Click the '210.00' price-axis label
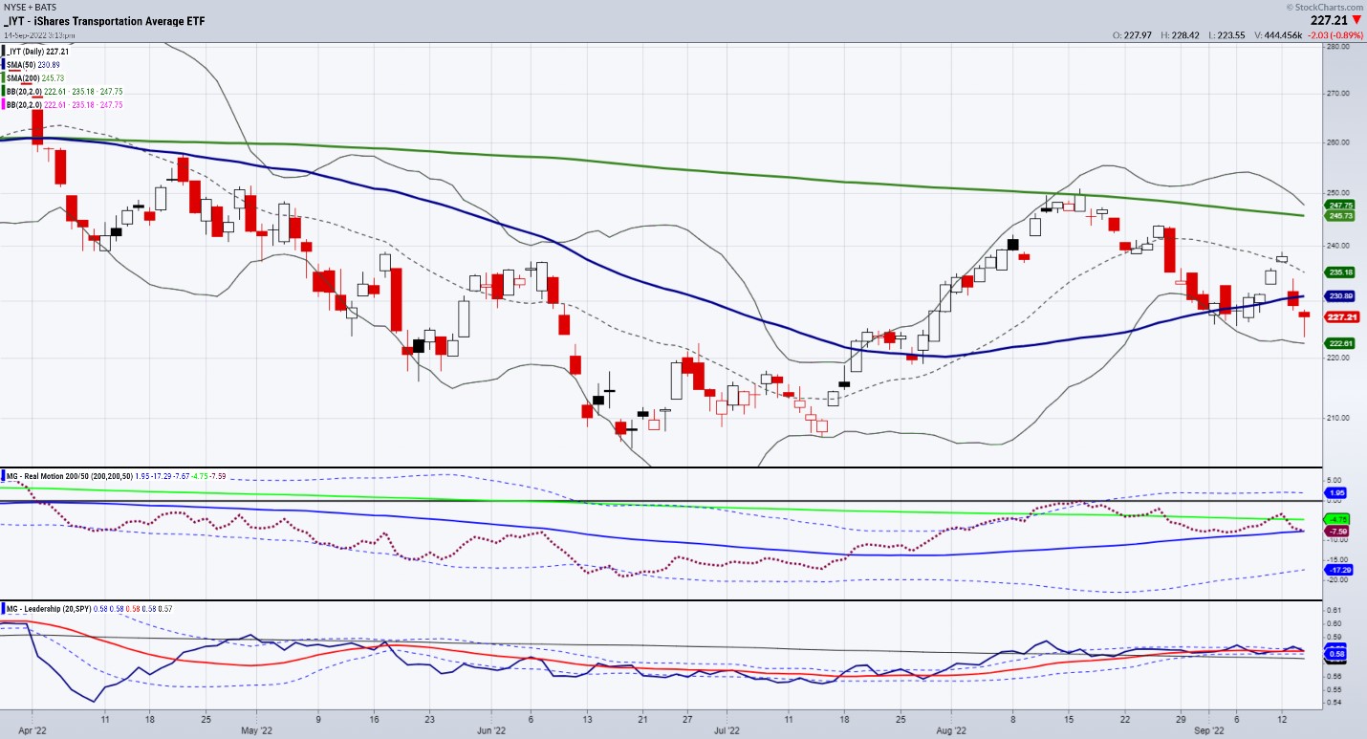This screenshot has height=739, width=1367. pos(1339,419)
